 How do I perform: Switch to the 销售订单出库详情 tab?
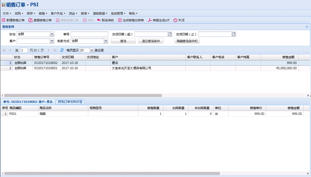pos(70,102)
